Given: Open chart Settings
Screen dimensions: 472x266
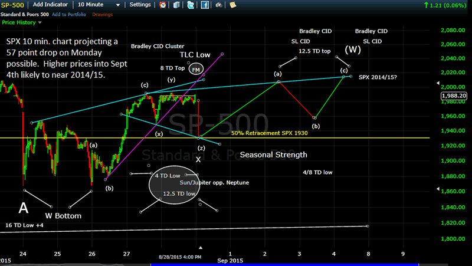Looking at the screenshot, I should [140, 5].
